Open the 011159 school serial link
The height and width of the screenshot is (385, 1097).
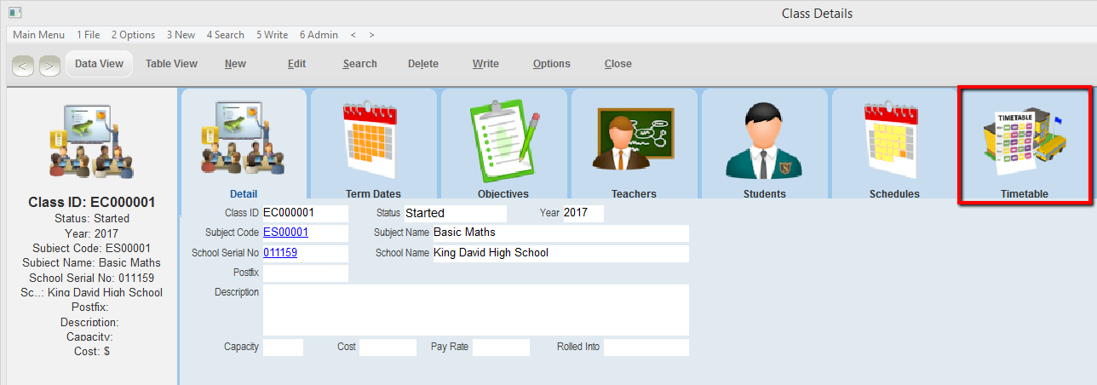280,253
